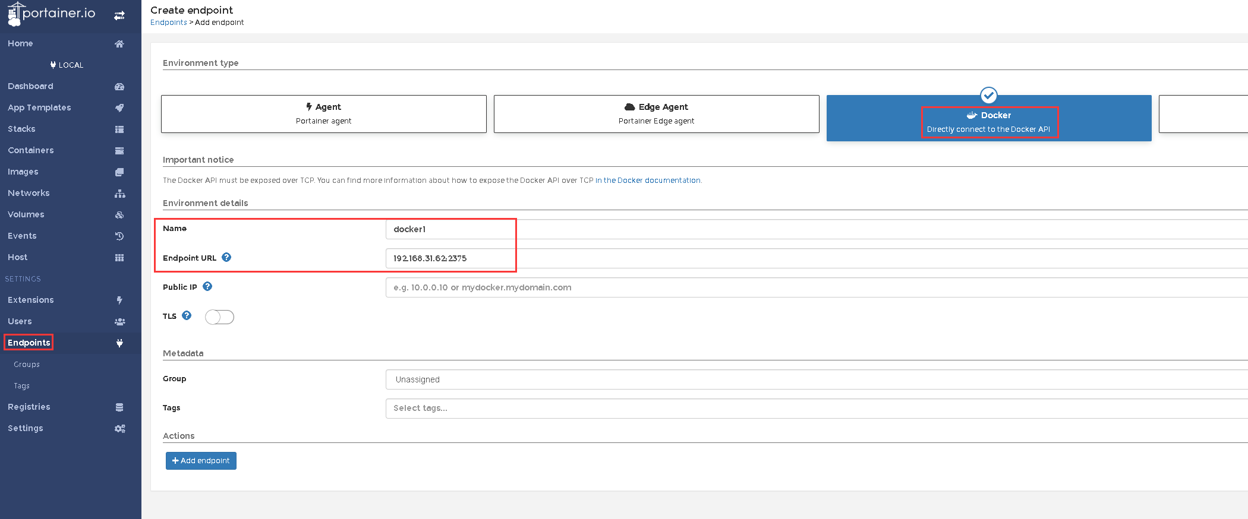Click the Volumes cubes icon
The height and width of the screenshot is (519, 1248).
pyautogui.click(x=119, y=215)
